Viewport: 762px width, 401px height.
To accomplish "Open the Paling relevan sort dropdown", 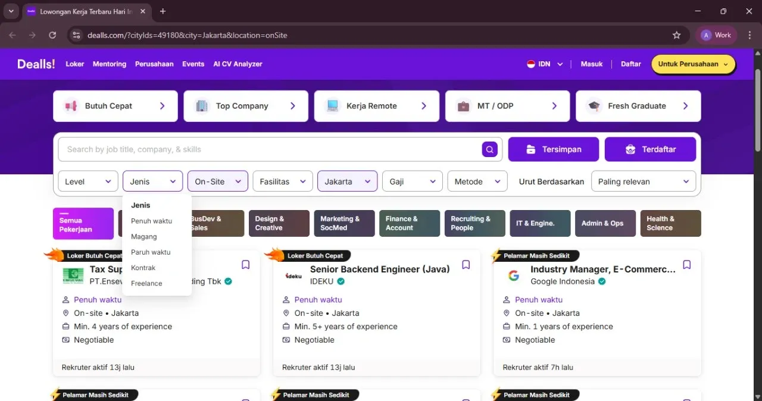I will click(x=644, y=181).
